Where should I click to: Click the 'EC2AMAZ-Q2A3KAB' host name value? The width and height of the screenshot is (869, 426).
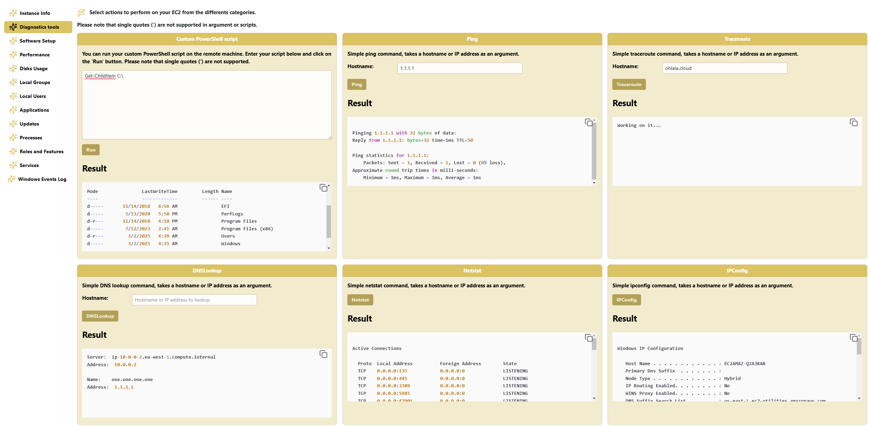coord(744,364)
